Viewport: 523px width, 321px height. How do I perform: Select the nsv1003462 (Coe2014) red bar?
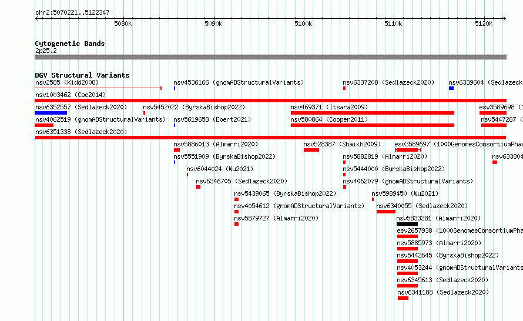click(x=270, y=101)
